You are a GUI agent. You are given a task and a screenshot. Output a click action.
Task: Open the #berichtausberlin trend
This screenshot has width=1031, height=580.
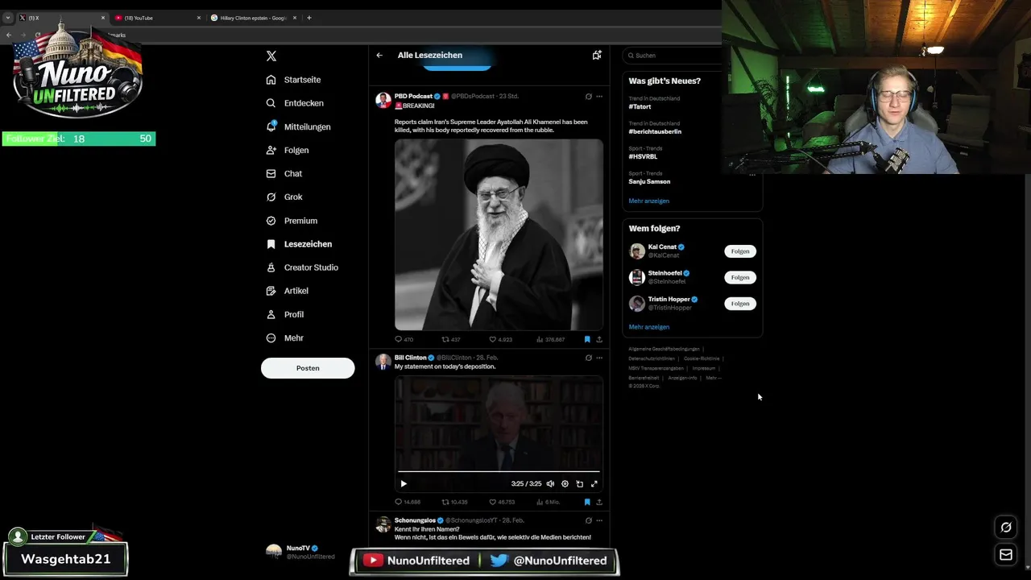click(655, 131)
